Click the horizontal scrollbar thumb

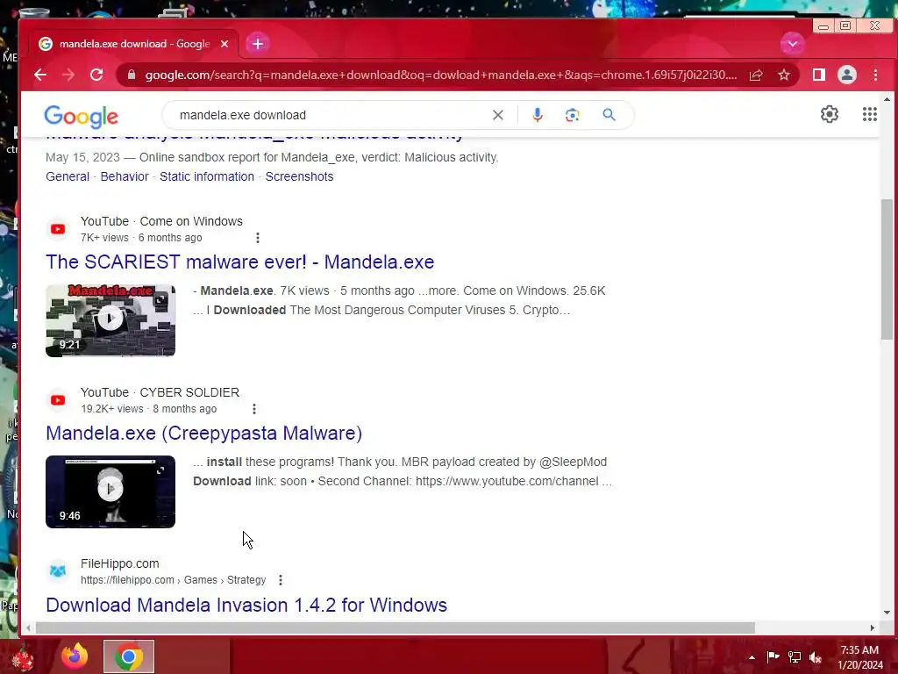[x=396, y=628]
